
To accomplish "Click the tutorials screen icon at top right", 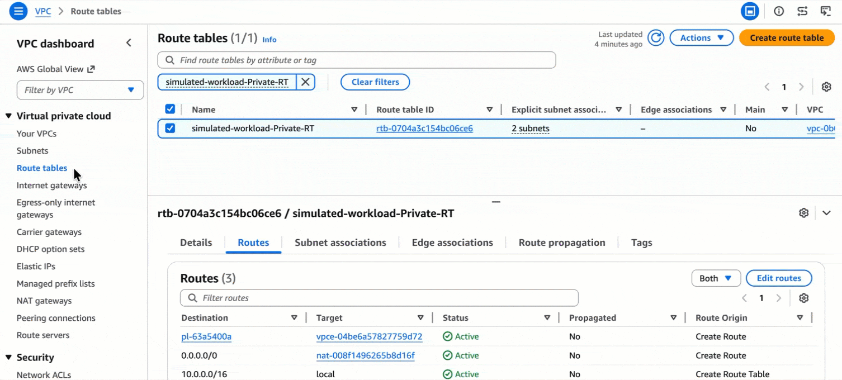I will [x=826, y=11].
